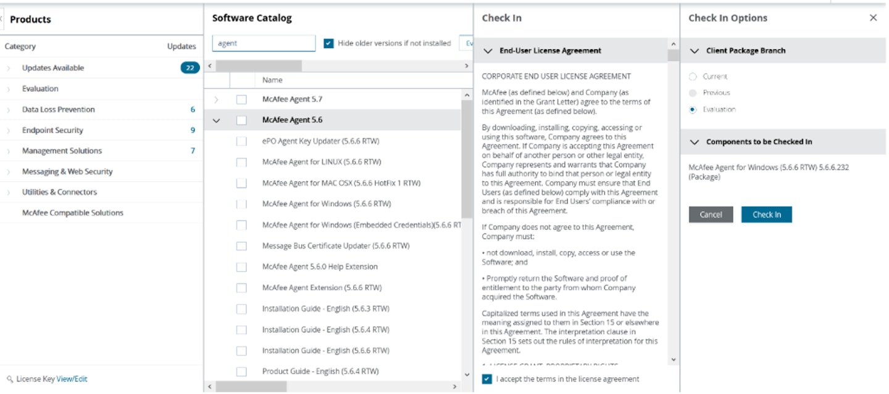Select the Evaluation branch radio button
Screen dimensions: 889x394
(x=693, y=110)
